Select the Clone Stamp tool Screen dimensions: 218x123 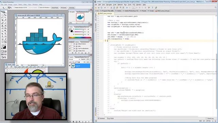(2, 26)
